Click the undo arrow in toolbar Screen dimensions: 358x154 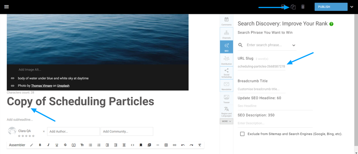[x=183, y=145]
